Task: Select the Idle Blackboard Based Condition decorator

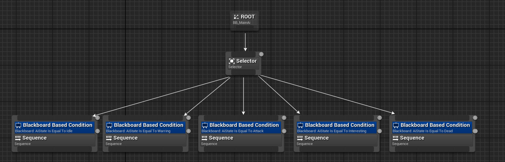Action: (55, 128)
